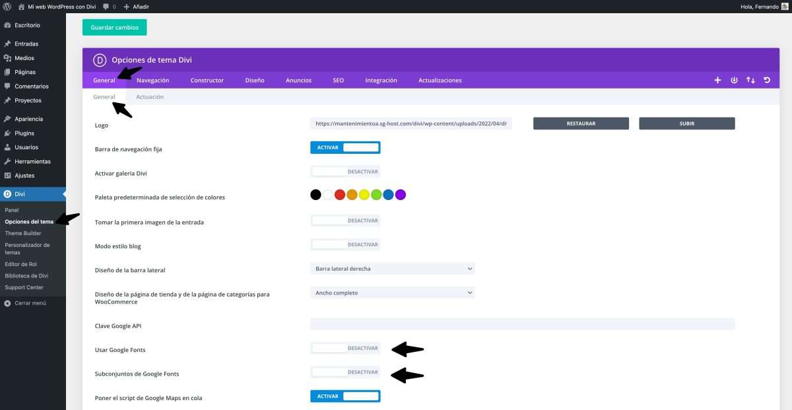Open the Actuación sub-tab
This screenshot has width=792, height=410.
[x=150, y=96]
